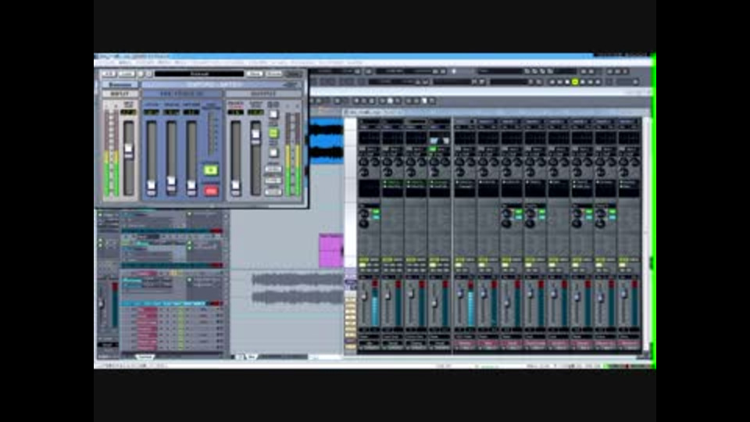Toggle green lit button on fourth mixer channel
The height and width of the screenshot is (422, 750).
click(x=434, y=150)
